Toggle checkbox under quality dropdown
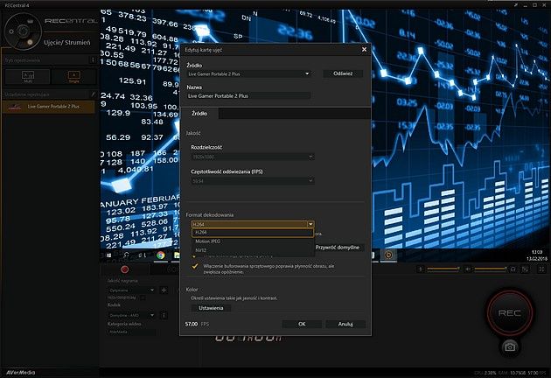 [x=143, y=297]
